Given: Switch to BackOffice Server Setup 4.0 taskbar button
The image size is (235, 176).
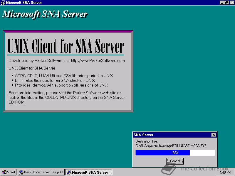Looking at the screenshot, I should coord(41,172).
